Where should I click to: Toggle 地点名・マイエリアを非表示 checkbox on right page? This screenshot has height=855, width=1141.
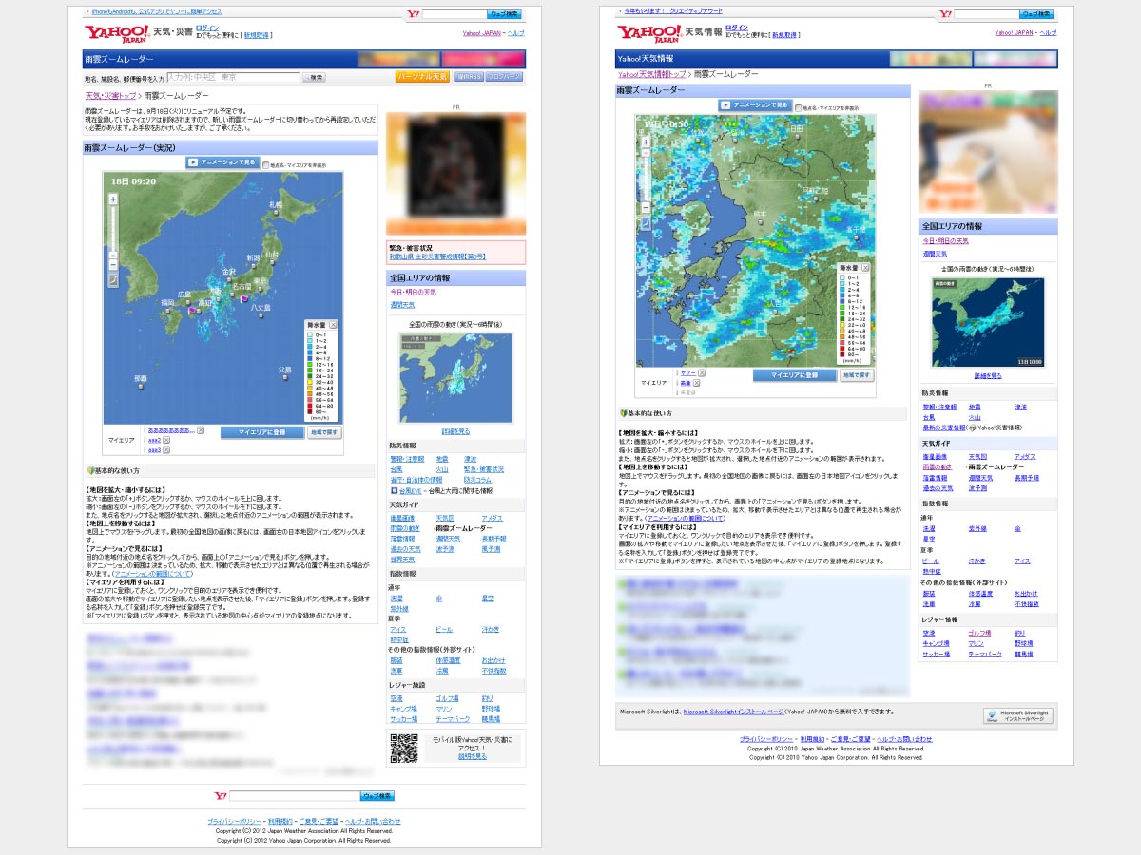point(799,106)
